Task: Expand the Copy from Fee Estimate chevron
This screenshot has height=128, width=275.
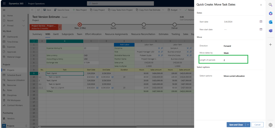Action: tap(163, 10)
